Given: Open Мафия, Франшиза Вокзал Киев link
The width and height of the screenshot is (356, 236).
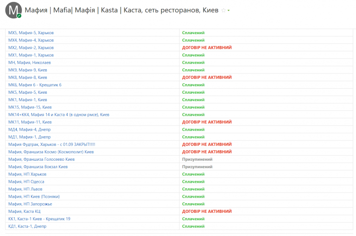Looking at the screenshot, I should pos(38,167).
